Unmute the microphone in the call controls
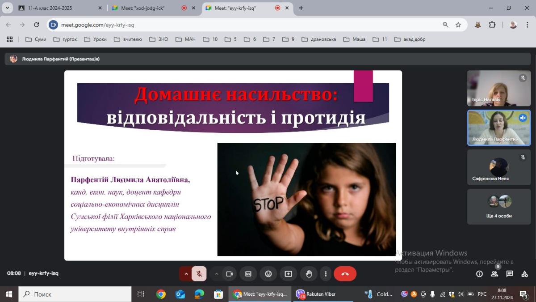 (x=199, y=274)
